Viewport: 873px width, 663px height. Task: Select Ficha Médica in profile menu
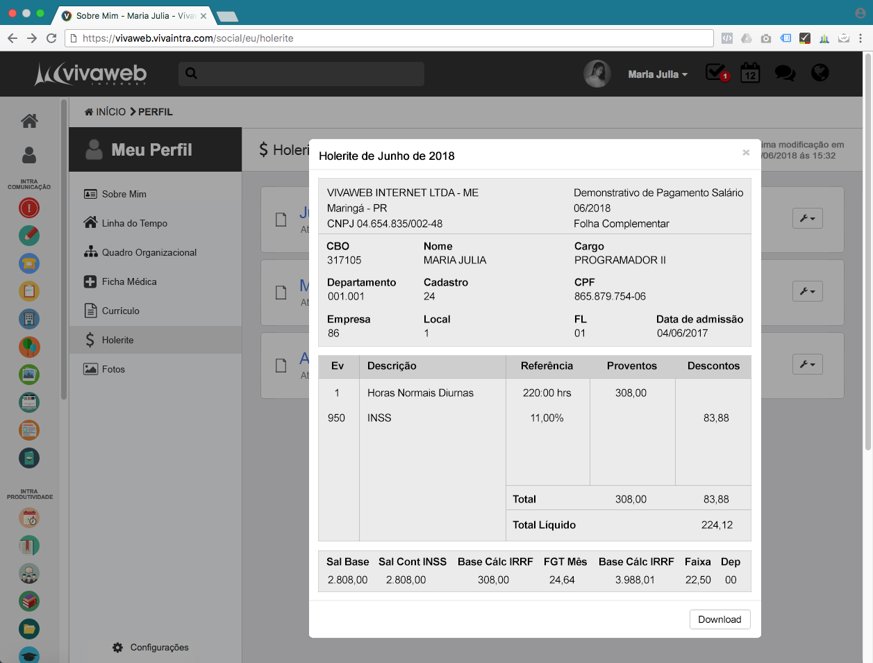point(129,281)
